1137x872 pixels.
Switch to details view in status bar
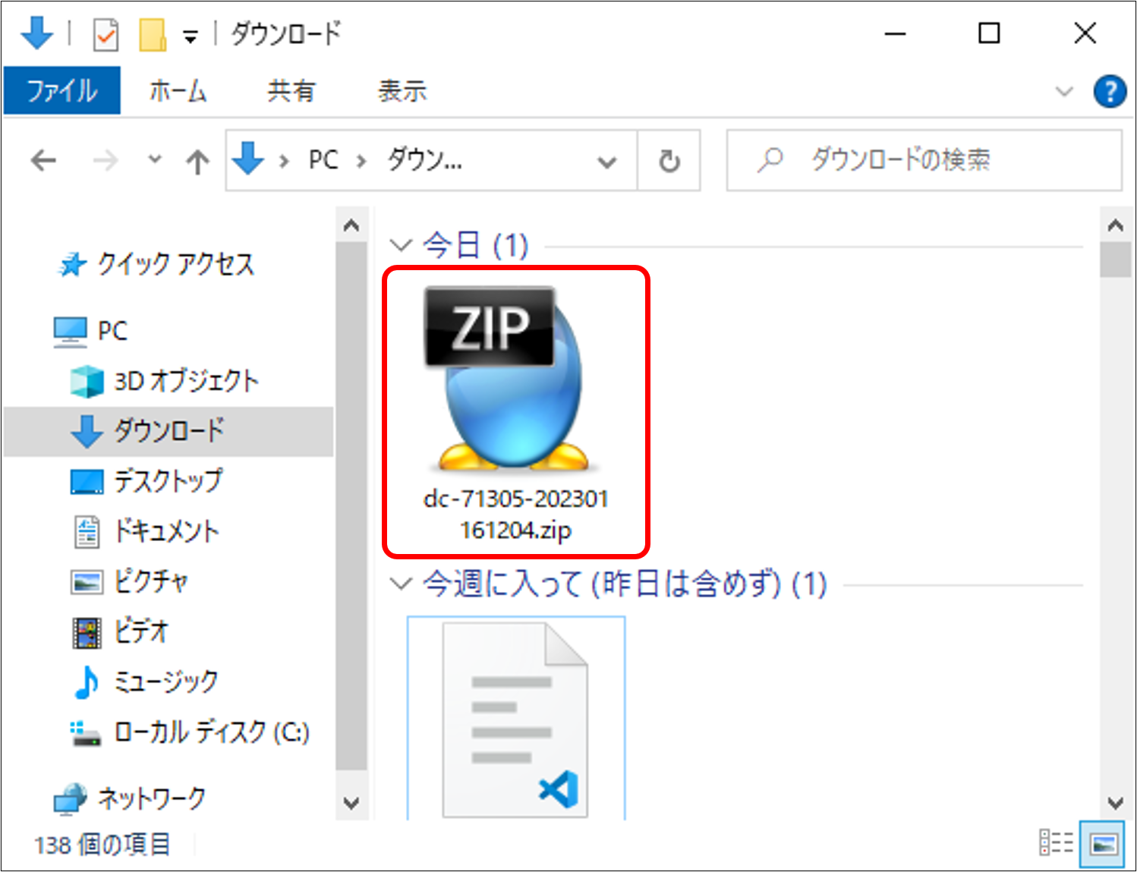(x=1055, y=842)
